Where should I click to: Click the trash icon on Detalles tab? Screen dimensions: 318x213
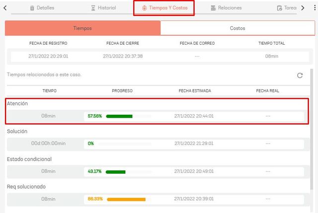tap(32, 8)
